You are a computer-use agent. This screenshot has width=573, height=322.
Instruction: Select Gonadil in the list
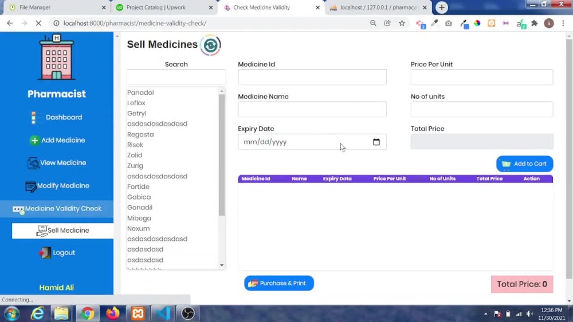[x=140, y=207]
